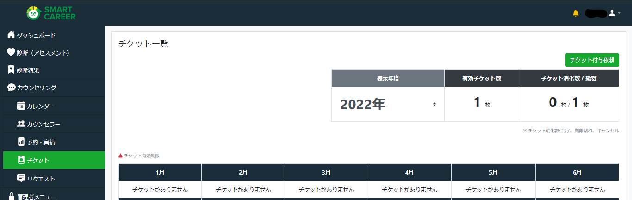Open the カウンセラー people icon
The image size is (632, 200).
[x=21, y=124]
